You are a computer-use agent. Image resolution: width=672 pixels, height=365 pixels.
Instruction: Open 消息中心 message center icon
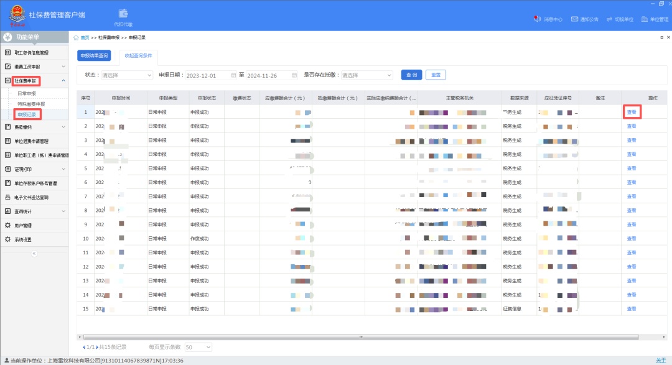point(537,19)
